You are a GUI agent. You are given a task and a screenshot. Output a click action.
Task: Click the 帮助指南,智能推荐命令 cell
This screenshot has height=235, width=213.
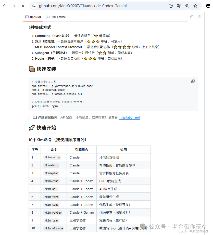(123, 165)
